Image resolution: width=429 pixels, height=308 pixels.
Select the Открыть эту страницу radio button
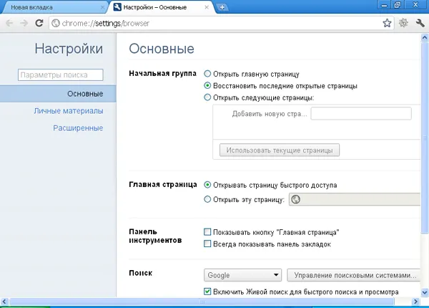pos(207,199)
